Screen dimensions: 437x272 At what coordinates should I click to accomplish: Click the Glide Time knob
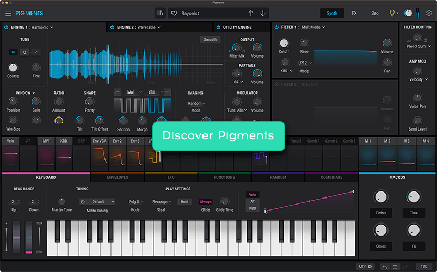point(225,201)
